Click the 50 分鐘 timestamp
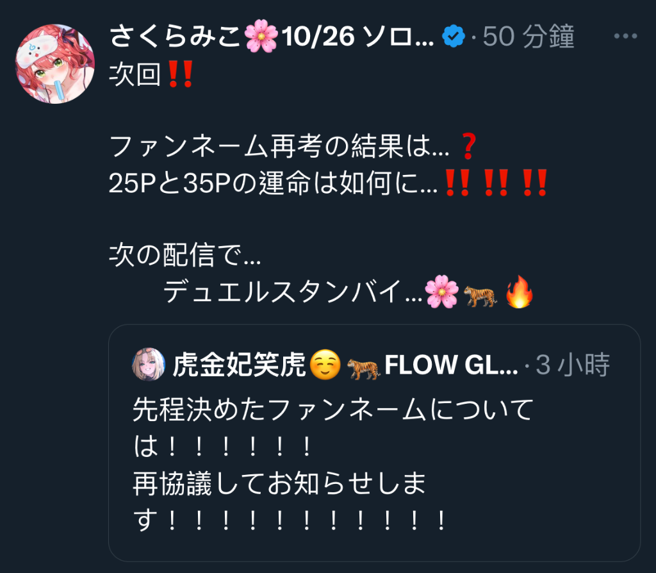This screenshot has width=656, height=573. [x=529, y=37]
